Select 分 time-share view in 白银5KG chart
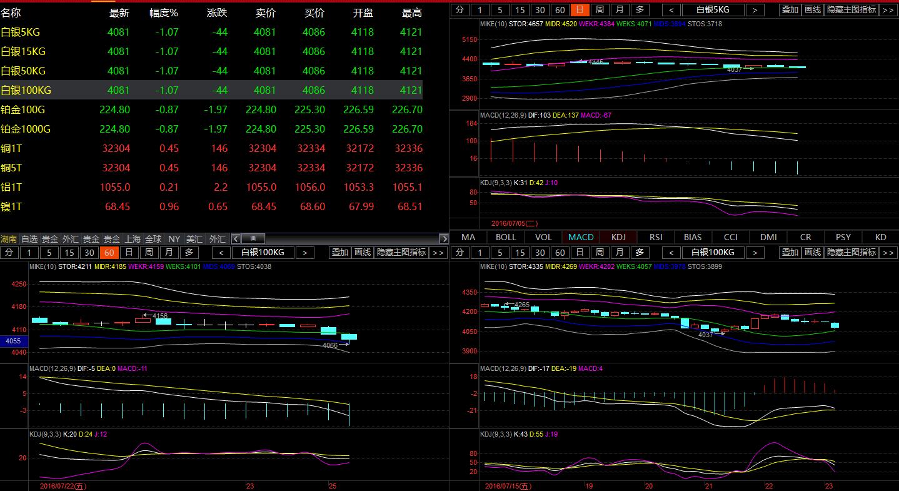Screen dimensions: 899x491 click(x=460, y=9)
